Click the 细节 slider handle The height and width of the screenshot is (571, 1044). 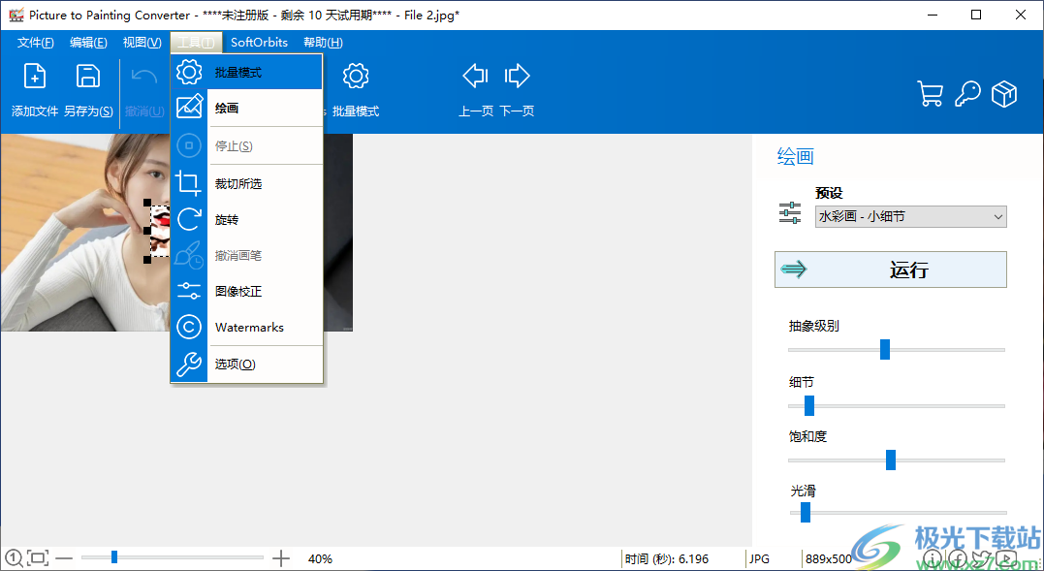point(809,405)
